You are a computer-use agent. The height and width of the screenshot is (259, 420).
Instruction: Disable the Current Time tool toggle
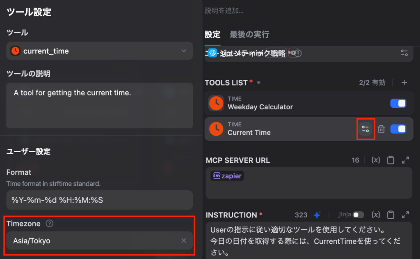tap(398, 129)
